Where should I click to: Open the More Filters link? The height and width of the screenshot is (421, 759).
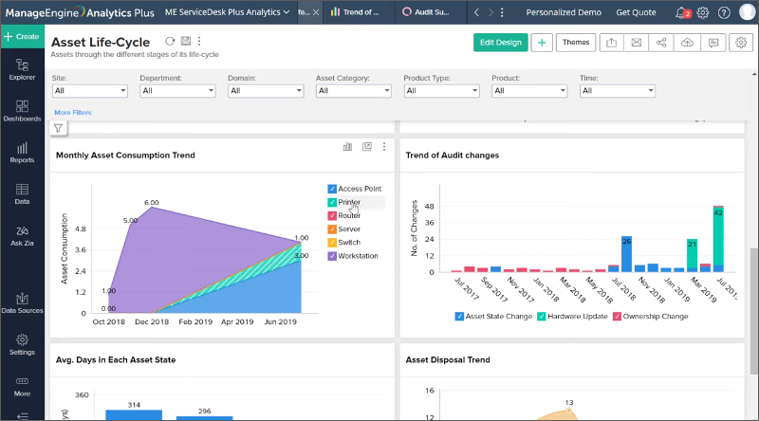(x=73, y=112)
